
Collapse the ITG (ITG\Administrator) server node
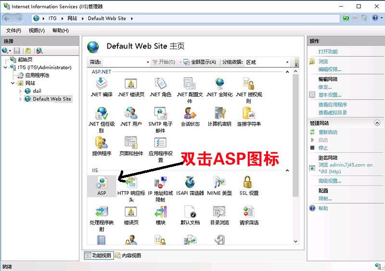(5, 67)
